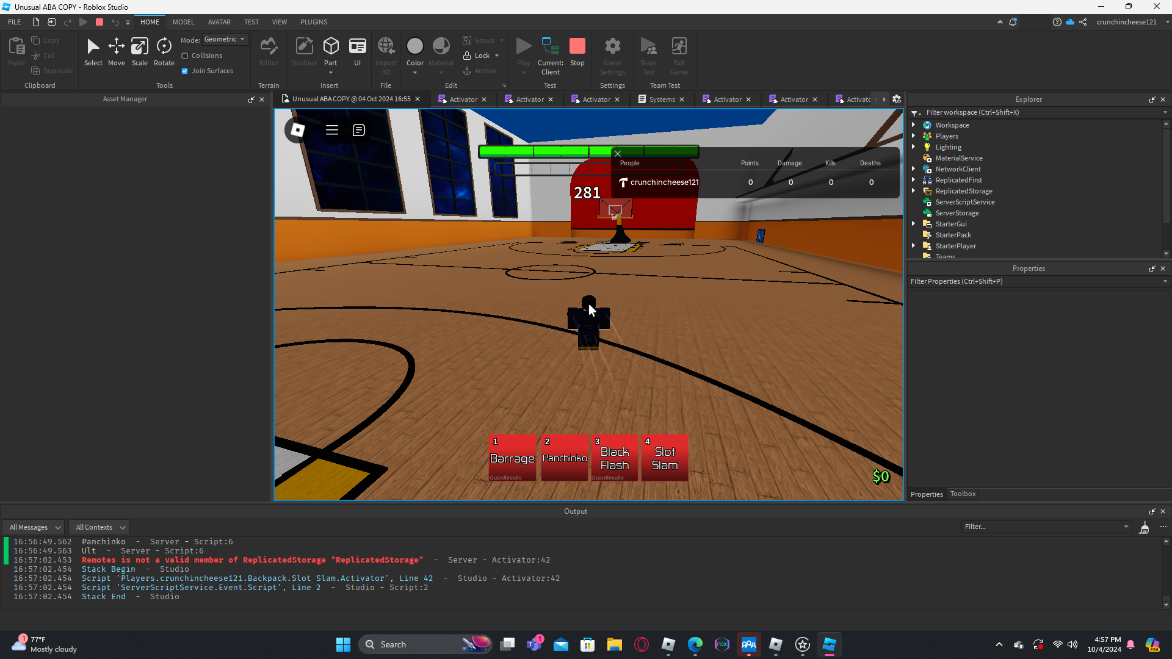Open the Terrain Editor
The width and height of the screenshot is (1172, 659).
point(269,52)
